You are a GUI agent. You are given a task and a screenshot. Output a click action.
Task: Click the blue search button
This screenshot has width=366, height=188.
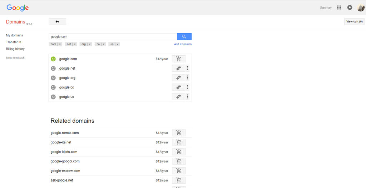(184, 36)
